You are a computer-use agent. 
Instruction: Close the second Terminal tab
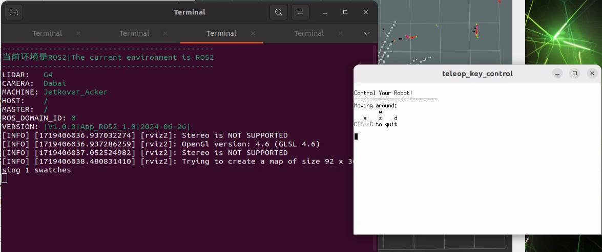(x=165, y=33)
